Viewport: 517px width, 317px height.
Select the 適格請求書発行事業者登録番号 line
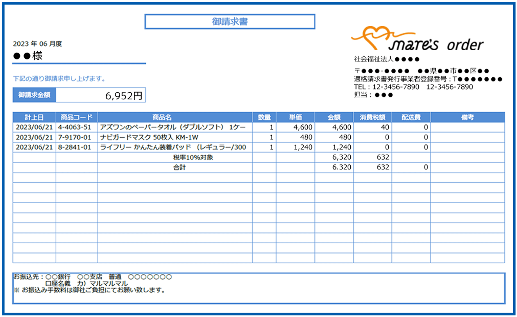428,79
